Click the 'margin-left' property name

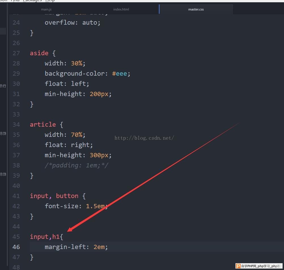tap(65, 247)
